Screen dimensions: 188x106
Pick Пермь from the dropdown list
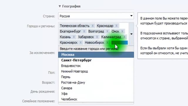96,77
